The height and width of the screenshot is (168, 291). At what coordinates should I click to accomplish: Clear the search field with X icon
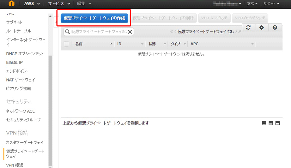click(x=130, y=32)
